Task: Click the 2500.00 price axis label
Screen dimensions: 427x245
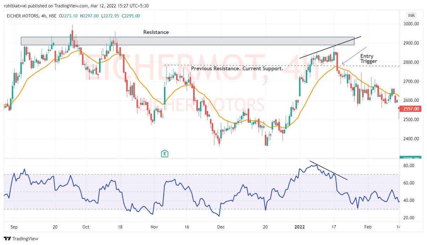Action: pyautogui.click(x=412, y=120)
